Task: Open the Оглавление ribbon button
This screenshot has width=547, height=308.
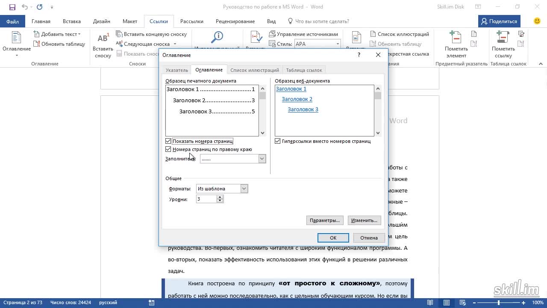Action: point(17,44)
